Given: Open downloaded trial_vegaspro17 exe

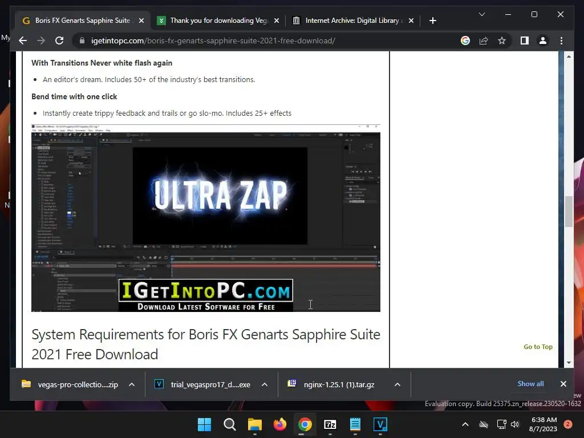Looking at the screenshot, I should 203,384.
